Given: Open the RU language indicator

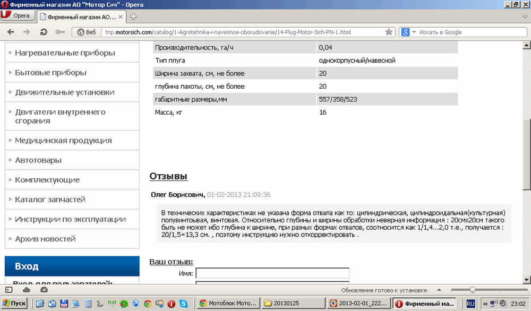Looking at the screenshot, I should pos(470,304).
